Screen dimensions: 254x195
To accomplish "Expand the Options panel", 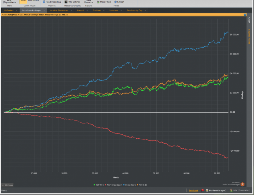I will [x=7, y=185].
